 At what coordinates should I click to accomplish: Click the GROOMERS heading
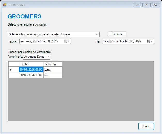pos(25,16)
